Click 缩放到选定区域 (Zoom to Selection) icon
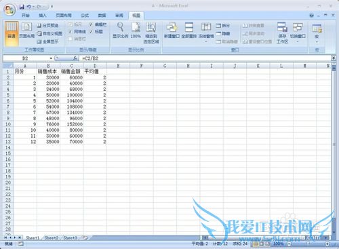Screen dimensions: 339x249 [151, 27]
